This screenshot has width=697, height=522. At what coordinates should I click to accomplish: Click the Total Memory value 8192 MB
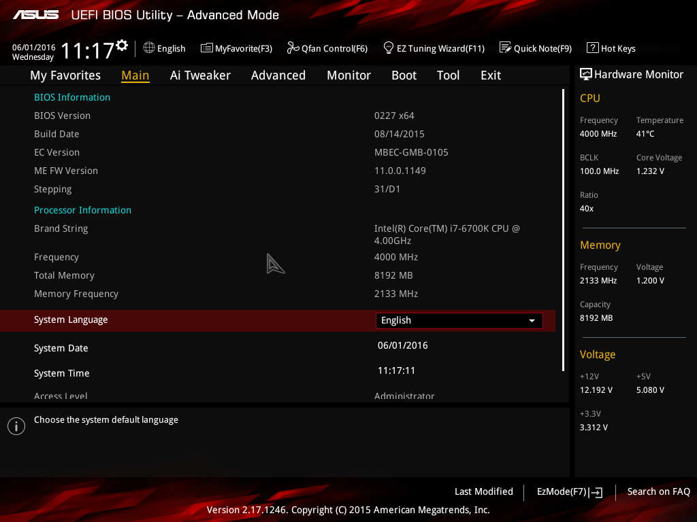pyautogui.click(x=393, y=275)
